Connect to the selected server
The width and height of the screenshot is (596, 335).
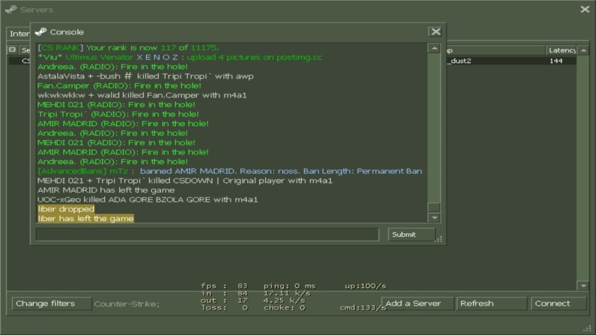click(x=558, y=303)
